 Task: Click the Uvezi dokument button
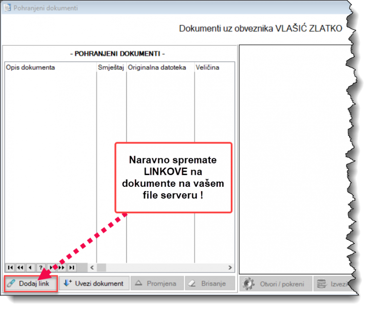click(94, 283)
